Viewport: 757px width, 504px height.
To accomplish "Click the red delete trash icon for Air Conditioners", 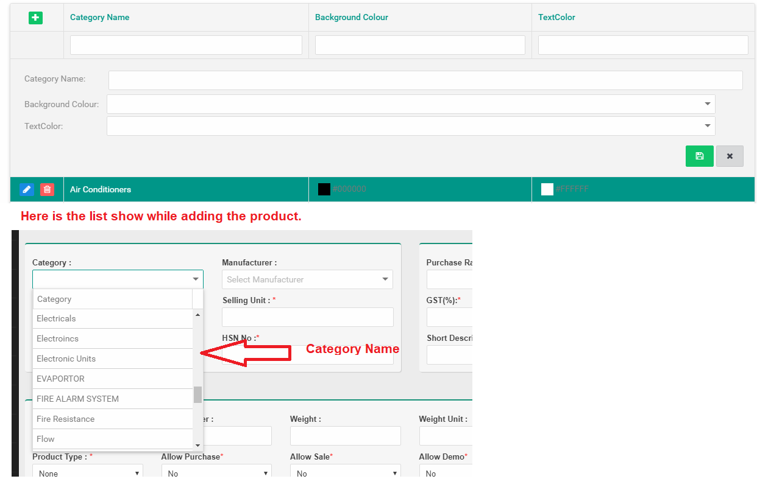I will pos(47,189).
